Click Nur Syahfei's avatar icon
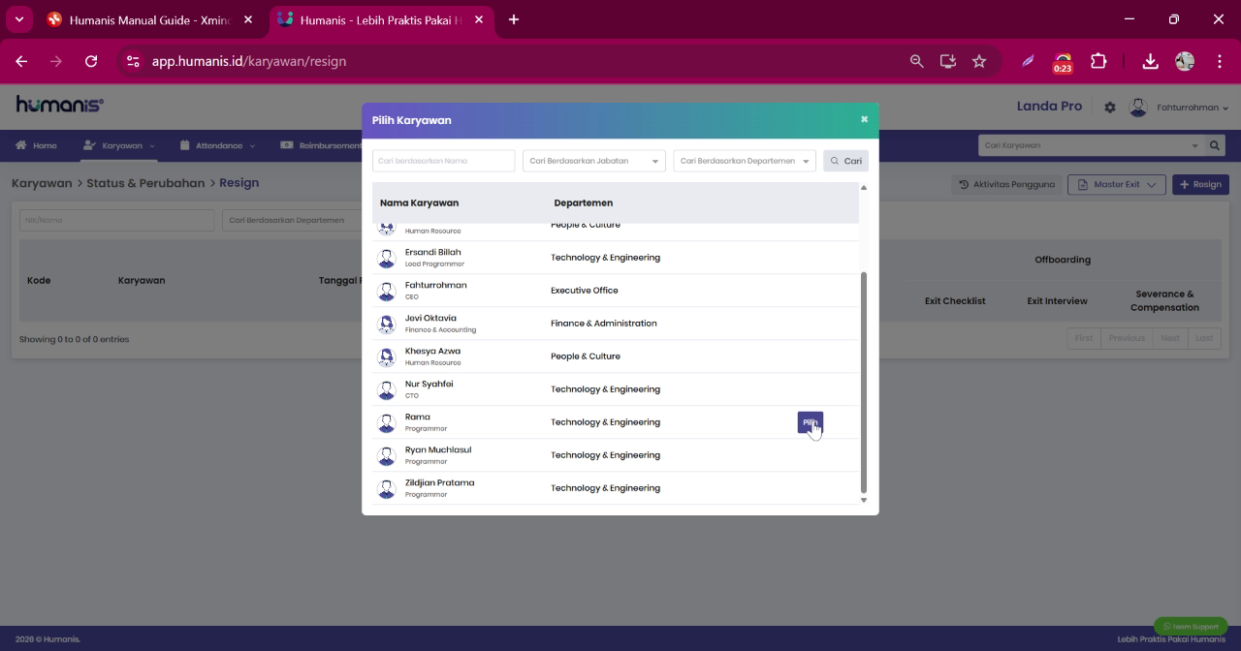Image resolution: width=1241 pixels, height=651 pixels. 387,390
